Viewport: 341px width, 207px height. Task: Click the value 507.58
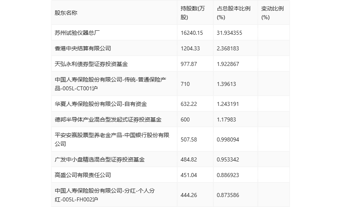pyautogui.click(x=189, y=139)
